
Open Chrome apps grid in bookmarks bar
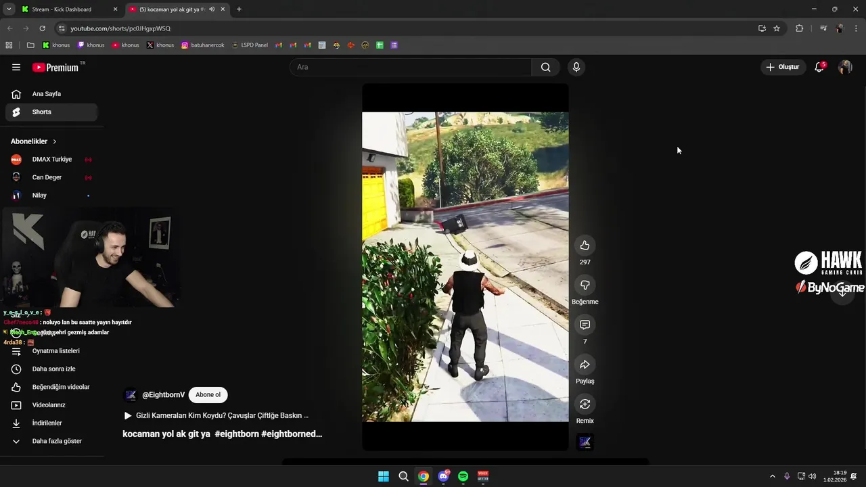pos(9,45)
